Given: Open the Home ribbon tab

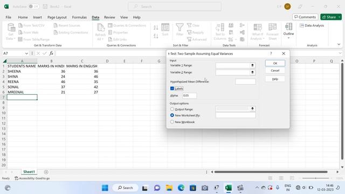Looking at the screenshot, I should coord(23,17).
